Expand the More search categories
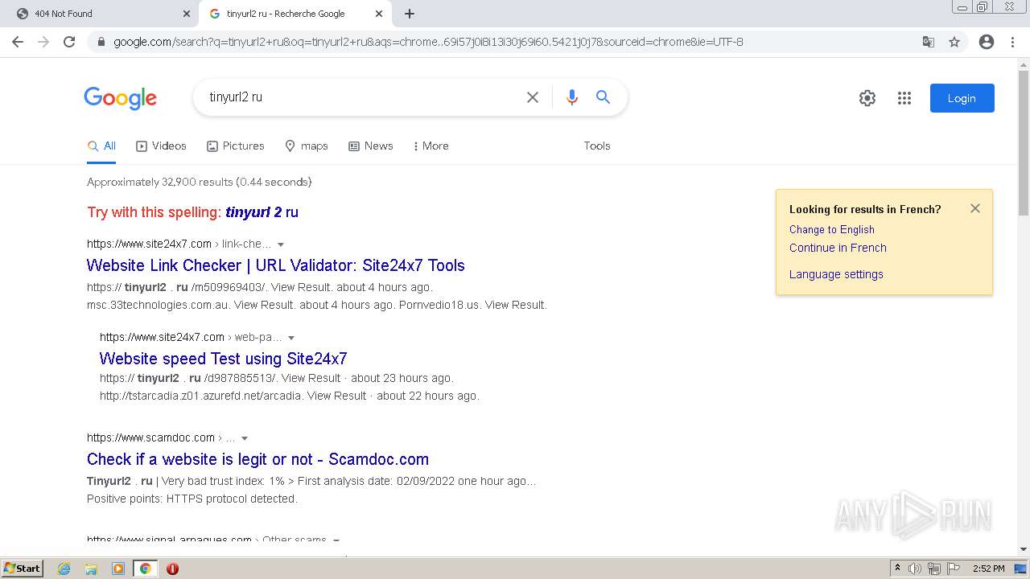The height and width of the screenshot is (579, 1030). [431, 146]
